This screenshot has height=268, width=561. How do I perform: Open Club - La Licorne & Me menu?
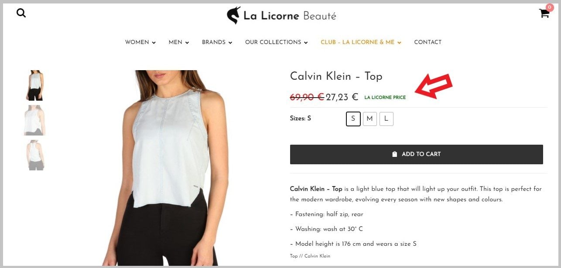tap(361, 42)
